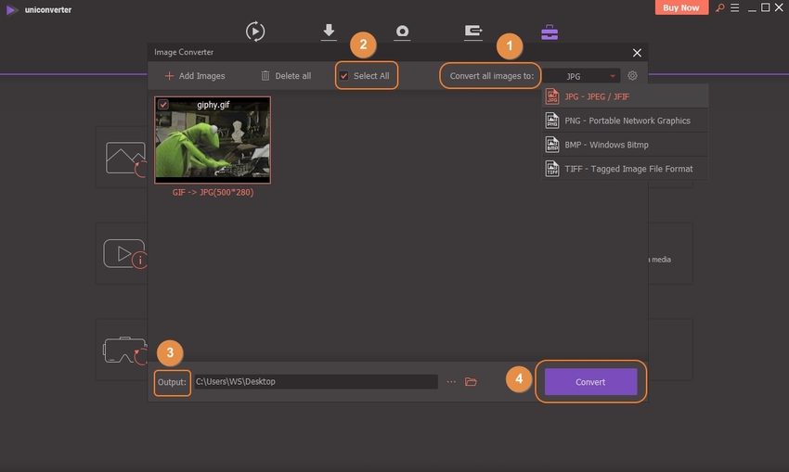Click the output path field C:\Users\WS\Desktop

tap(316, 381)
